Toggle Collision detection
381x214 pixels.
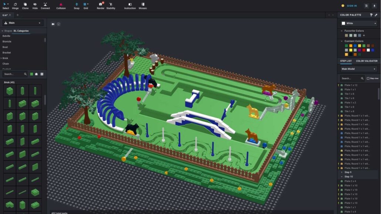(x=61, y=6)
